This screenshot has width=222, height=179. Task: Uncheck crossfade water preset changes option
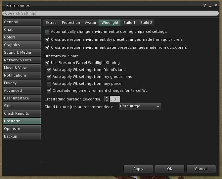[47, 47]
